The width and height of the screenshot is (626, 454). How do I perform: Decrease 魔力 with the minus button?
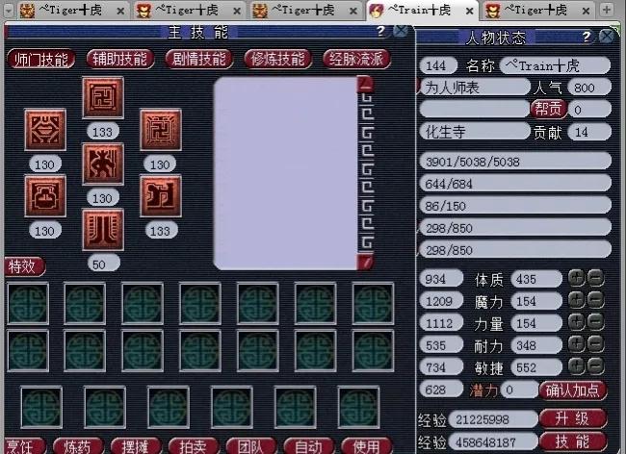coord(595,300)
